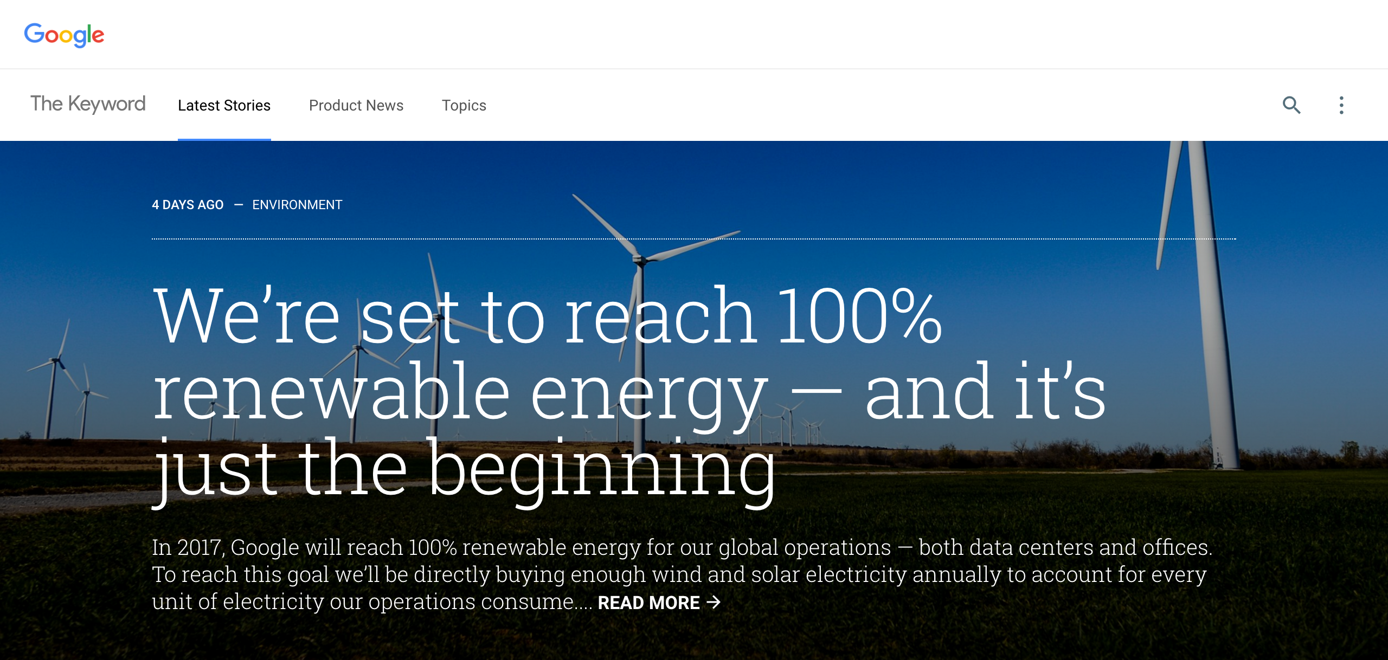Select the '4 DAYS AGO' date text
Viewport: 1388px width, 660px height.
(x=188, y=205)
